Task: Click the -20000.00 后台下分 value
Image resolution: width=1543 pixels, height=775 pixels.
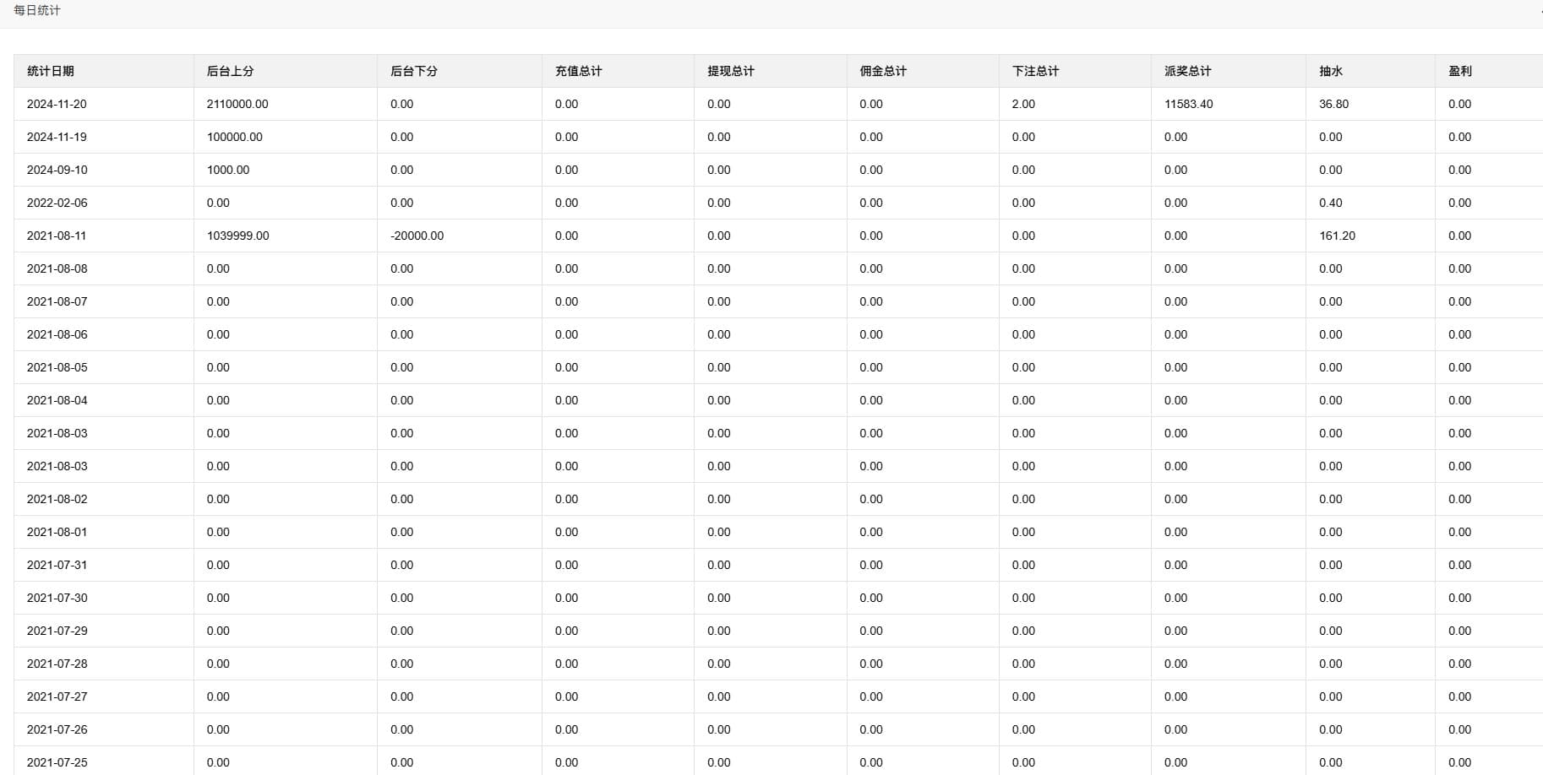Action: click(x=417, y=236)
